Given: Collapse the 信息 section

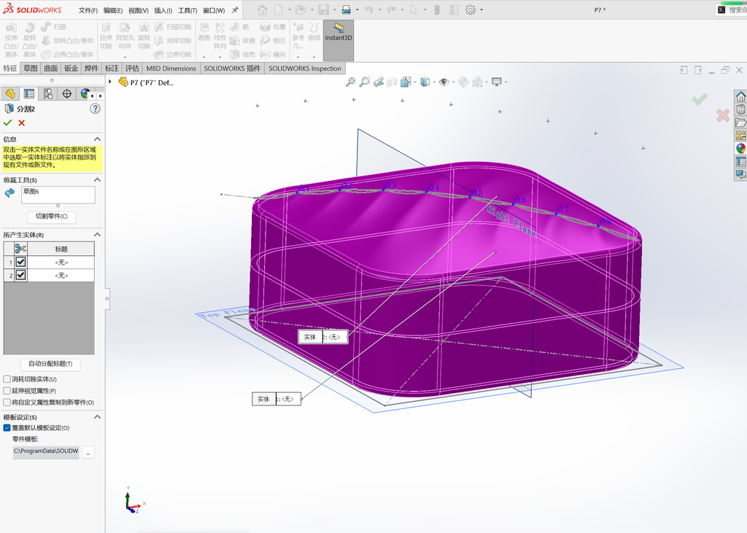Looking at the screenshot, I should 97,139.
